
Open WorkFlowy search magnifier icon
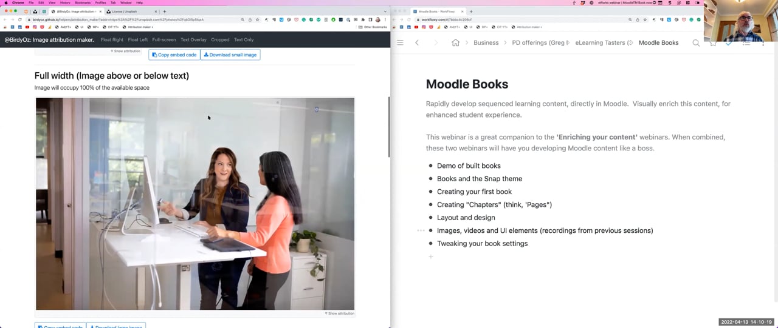[x=696, y=42]
